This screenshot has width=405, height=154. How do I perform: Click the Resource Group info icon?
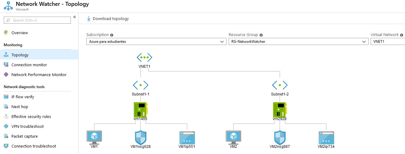coord(261,35)
